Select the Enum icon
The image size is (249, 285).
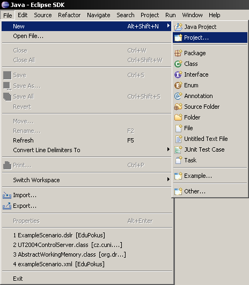178,85
